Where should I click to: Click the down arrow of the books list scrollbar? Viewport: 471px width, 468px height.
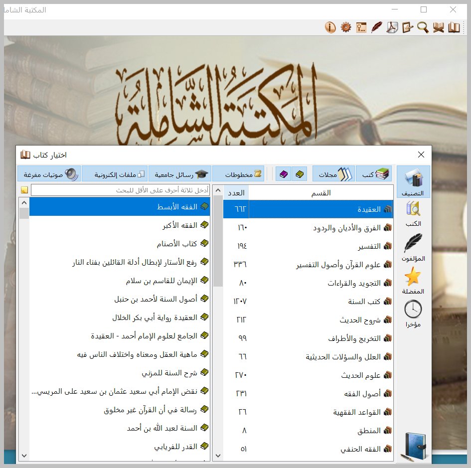[24, 456]
